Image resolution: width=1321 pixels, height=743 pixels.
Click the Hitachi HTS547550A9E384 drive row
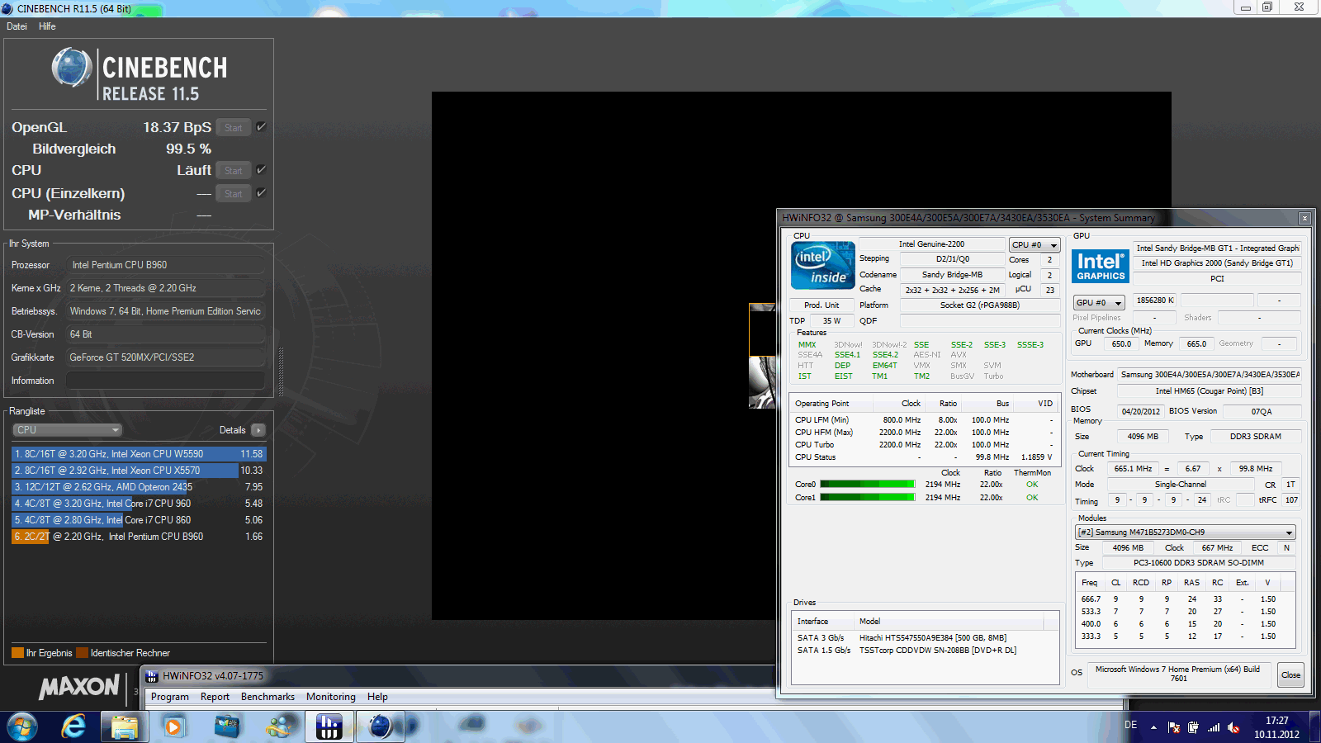[x=925, y=638]
